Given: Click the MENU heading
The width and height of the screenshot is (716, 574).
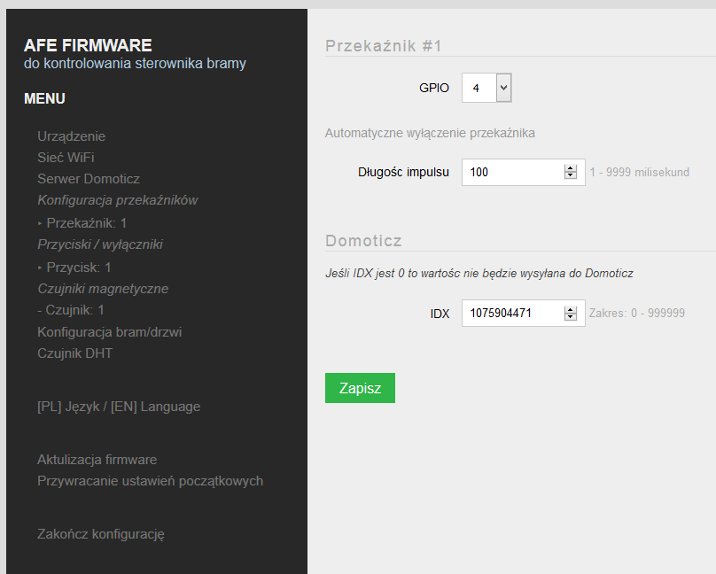Looking at the screenshot, I should 44,98.
